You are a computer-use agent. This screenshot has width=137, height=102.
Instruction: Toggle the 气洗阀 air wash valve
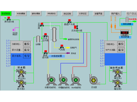[62, 47]
